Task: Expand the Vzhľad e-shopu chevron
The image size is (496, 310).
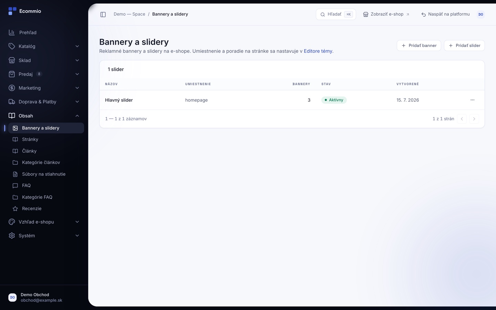Action: tap(77, 222)
